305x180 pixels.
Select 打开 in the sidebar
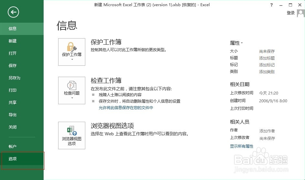[22, 53]
